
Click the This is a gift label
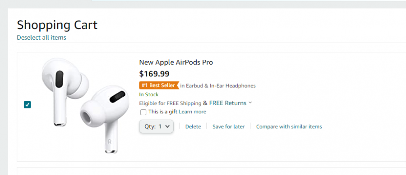pyautogui.click(x=163, y=112)
